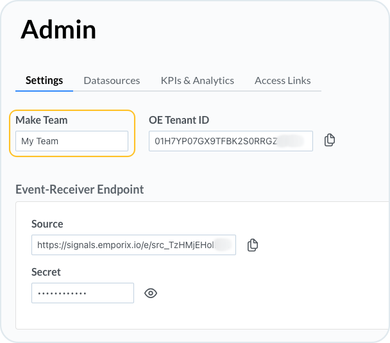Screen dimensions: 390x343
Task: Click the Make Team label
Action: 42,120
